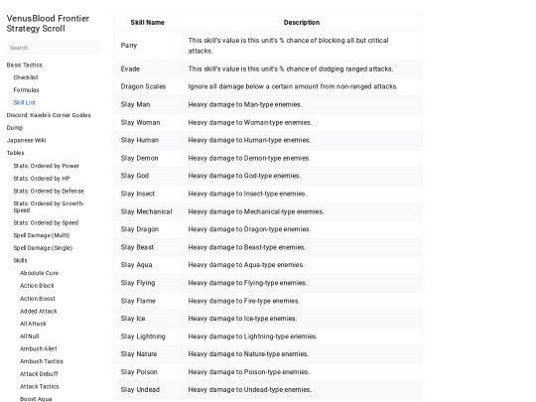Click 'Heavy damage to Lightning-type enemies' text

point(253,336)
